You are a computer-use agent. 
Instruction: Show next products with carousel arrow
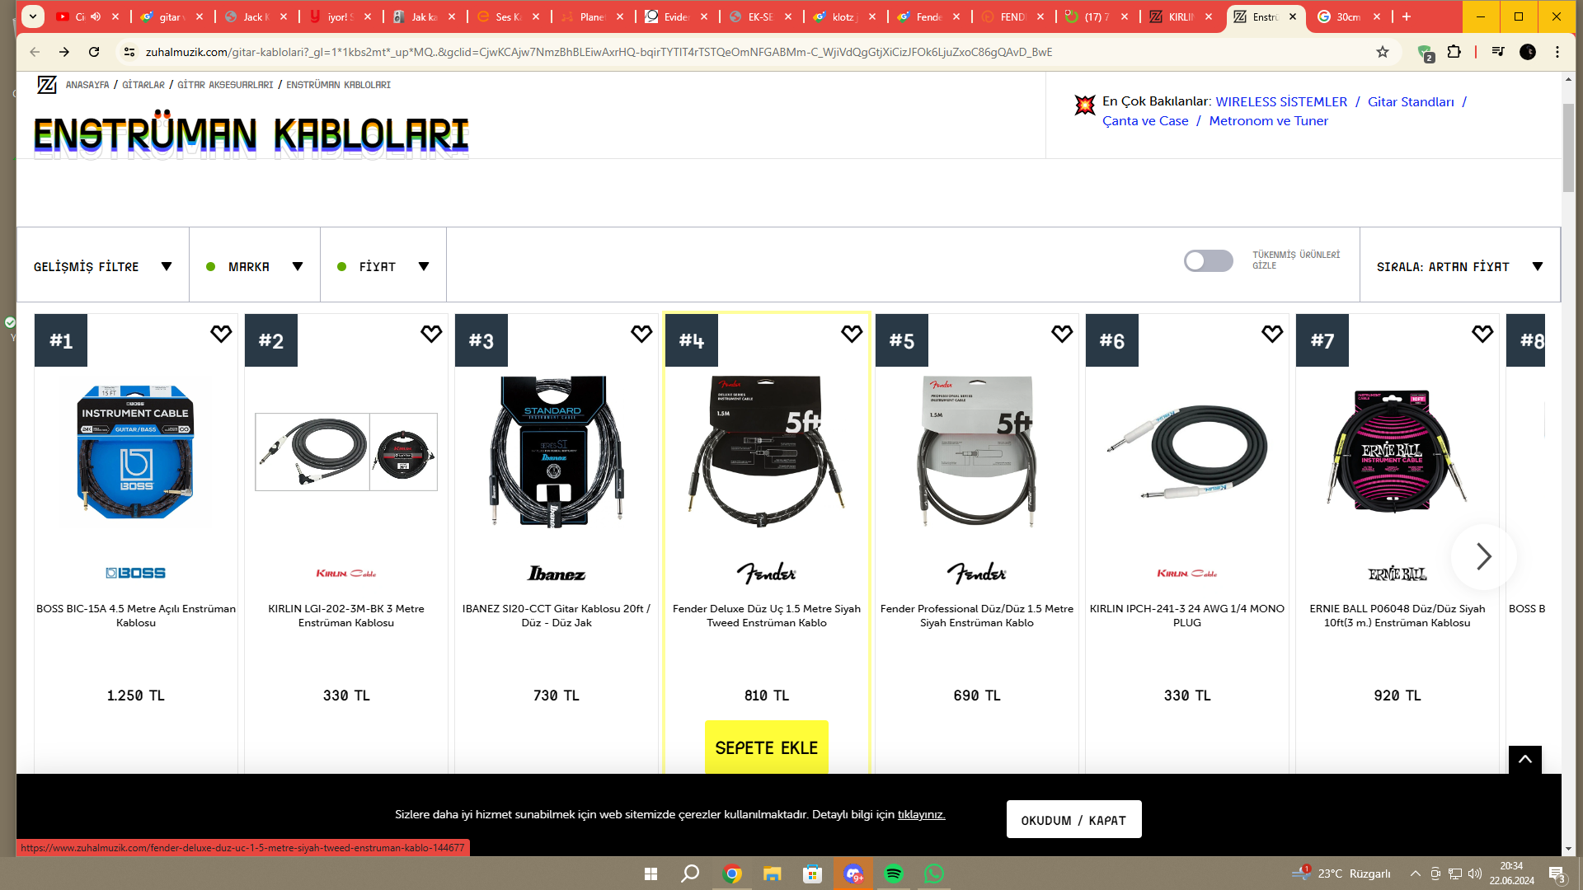coord(1483,557)
